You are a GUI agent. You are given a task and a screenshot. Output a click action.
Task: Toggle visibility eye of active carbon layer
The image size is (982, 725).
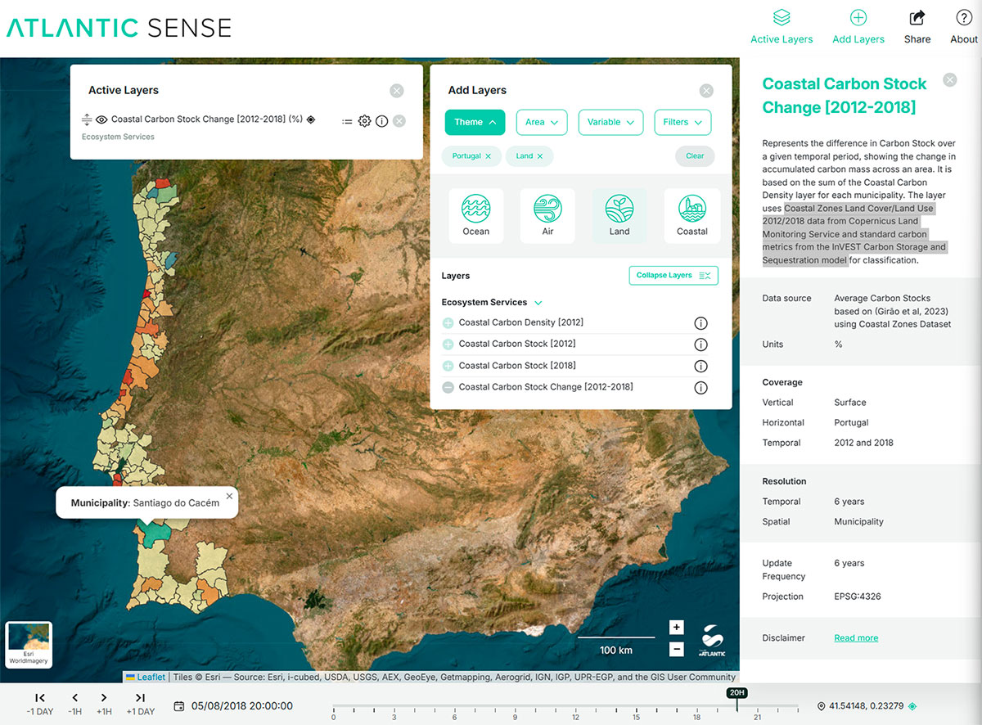[101, 119]
